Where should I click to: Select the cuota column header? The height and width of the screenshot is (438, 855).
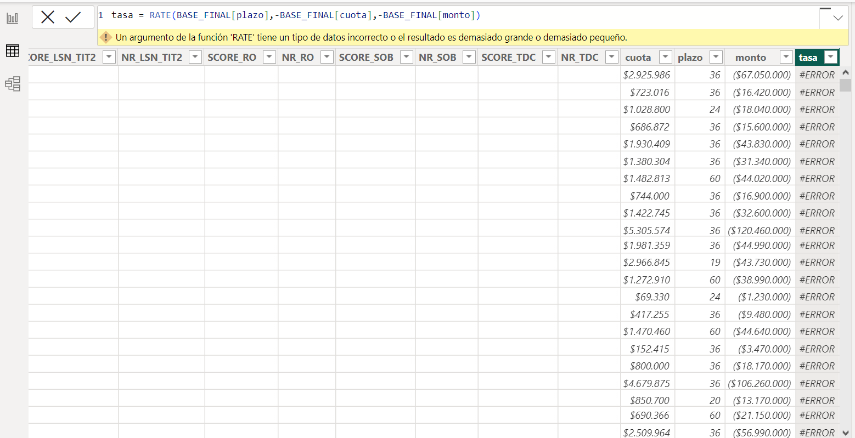tap(638, 58)
